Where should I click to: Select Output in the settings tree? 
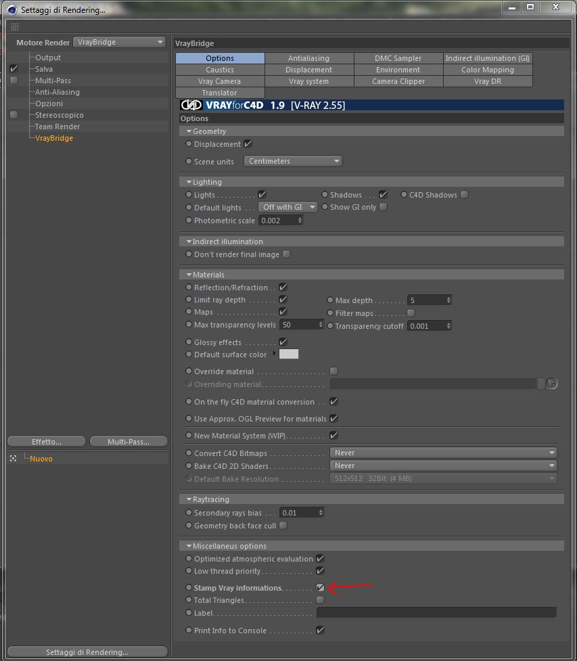click(x=48, y=58)
